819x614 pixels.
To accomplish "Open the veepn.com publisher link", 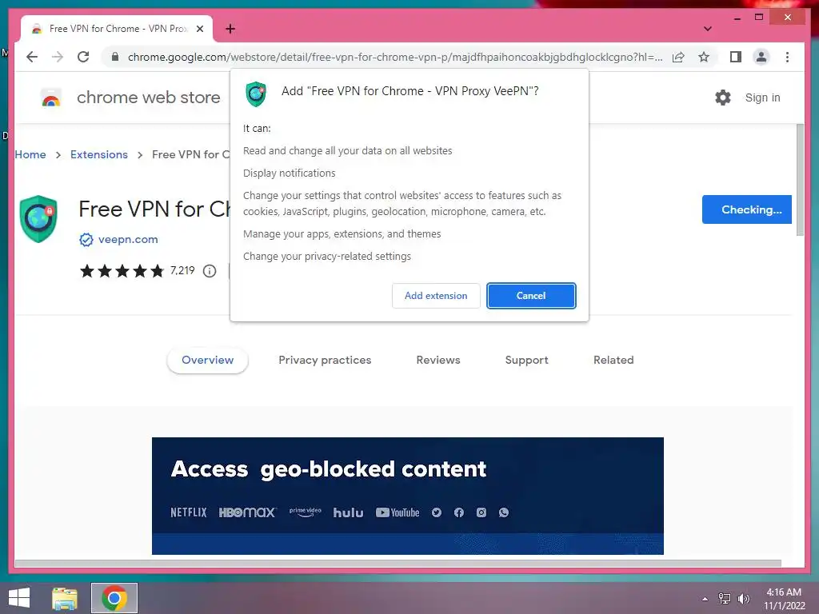I will [x=128, y=240].
